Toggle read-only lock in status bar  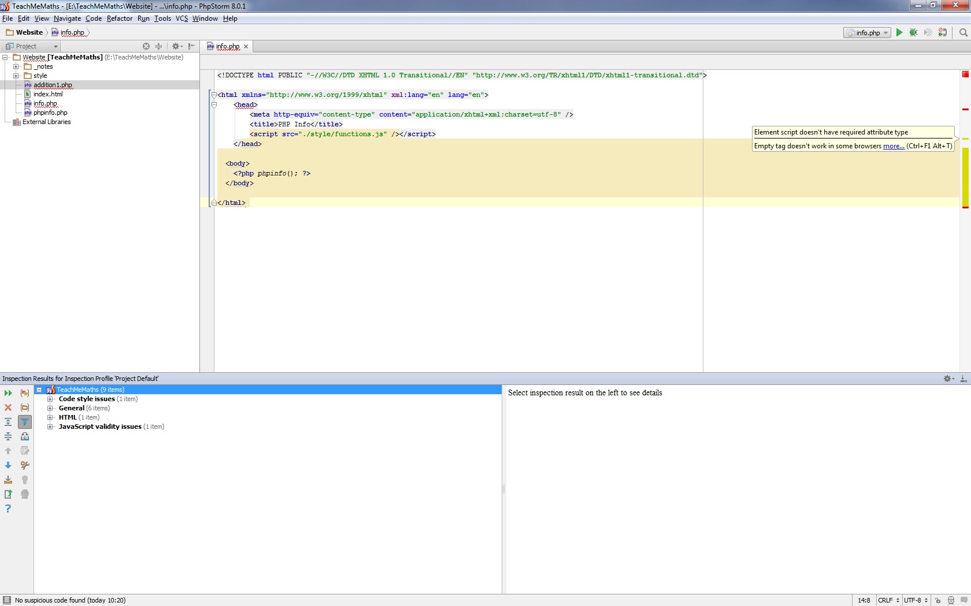[937, 600]
